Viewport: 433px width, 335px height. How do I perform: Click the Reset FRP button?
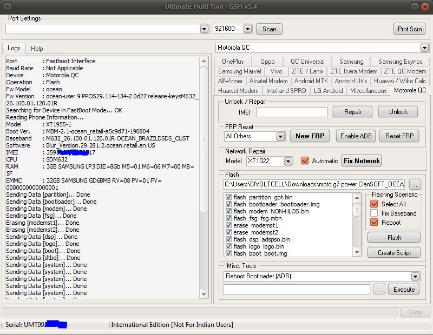pyautogui.click(x=399, y=136)
